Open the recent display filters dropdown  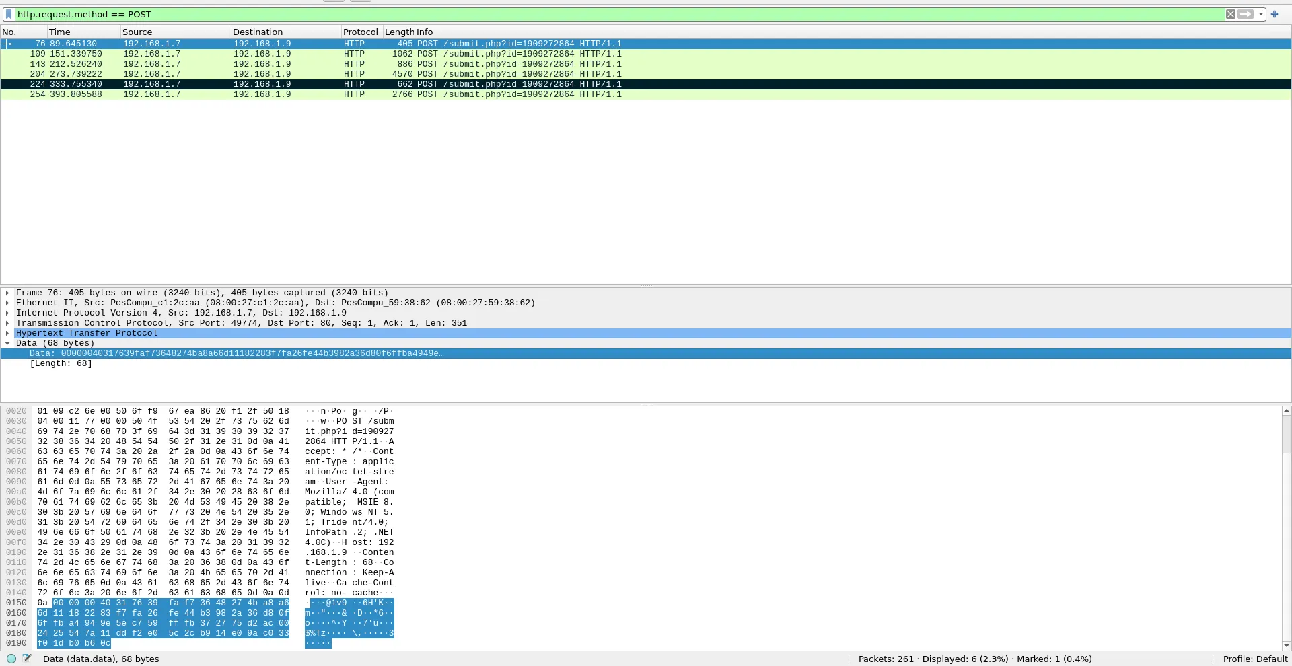point(1260,14)
